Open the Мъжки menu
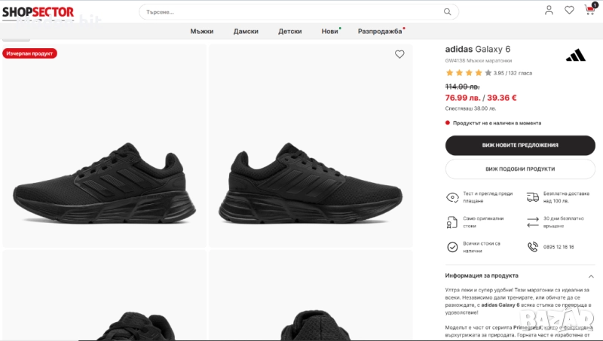The width and height of the screenshot is (603, 341). pyautogui.click(x=202, y=32)
